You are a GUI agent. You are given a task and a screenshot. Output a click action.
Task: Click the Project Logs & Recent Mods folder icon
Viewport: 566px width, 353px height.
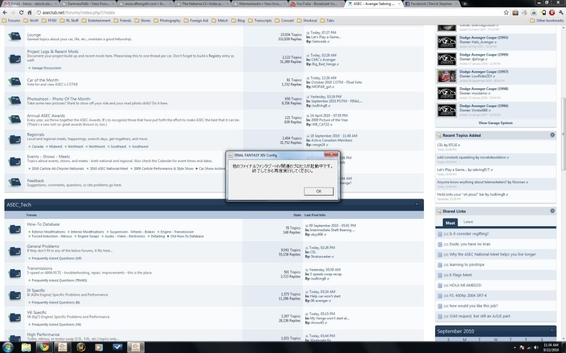(14, 58)
